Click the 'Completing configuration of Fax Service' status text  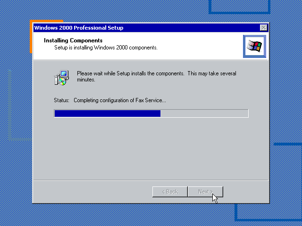pos(119,100)
